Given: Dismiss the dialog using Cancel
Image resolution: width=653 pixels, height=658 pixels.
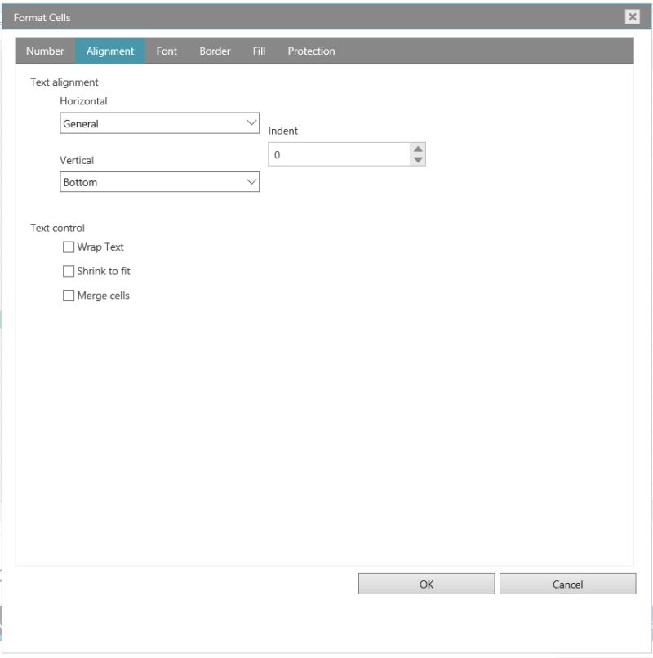Looking at the screenshot, I should [569, 584].
